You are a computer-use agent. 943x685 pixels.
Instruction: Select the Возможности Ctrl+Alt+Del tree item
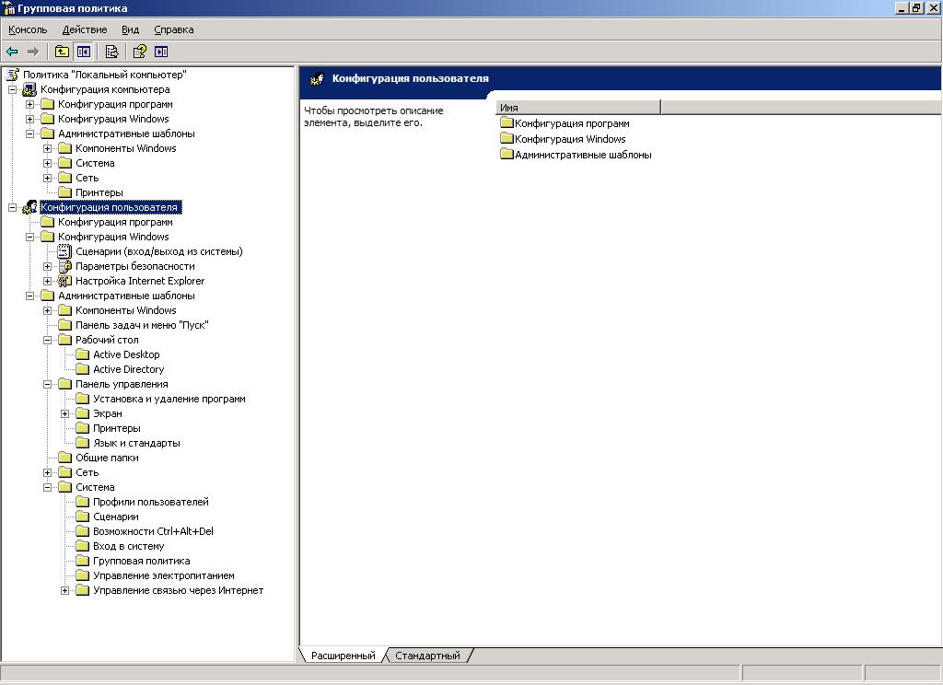tap(154, 531)
